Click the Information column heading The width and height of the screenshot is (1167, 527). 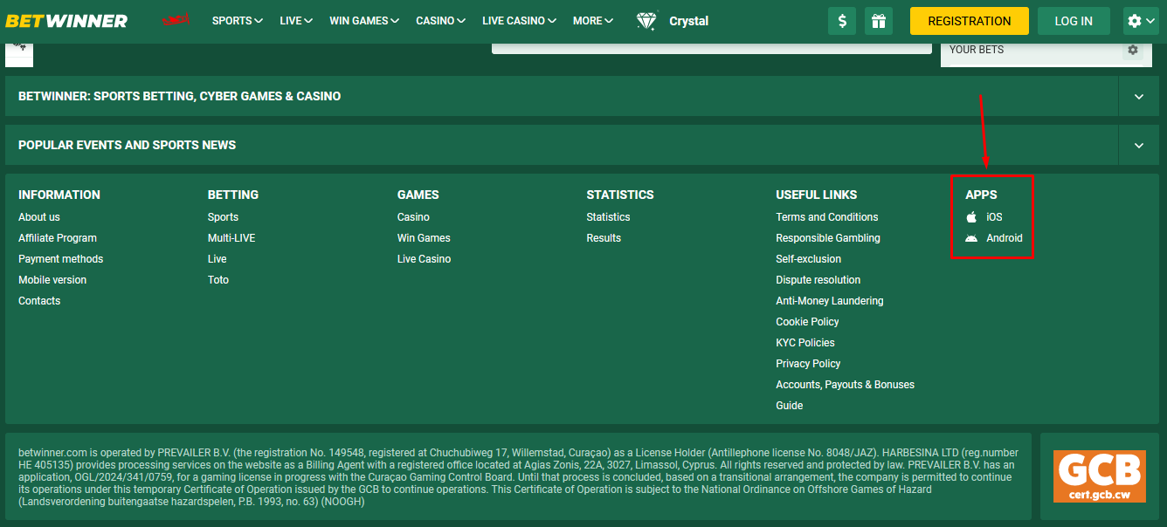pos(59,195)
